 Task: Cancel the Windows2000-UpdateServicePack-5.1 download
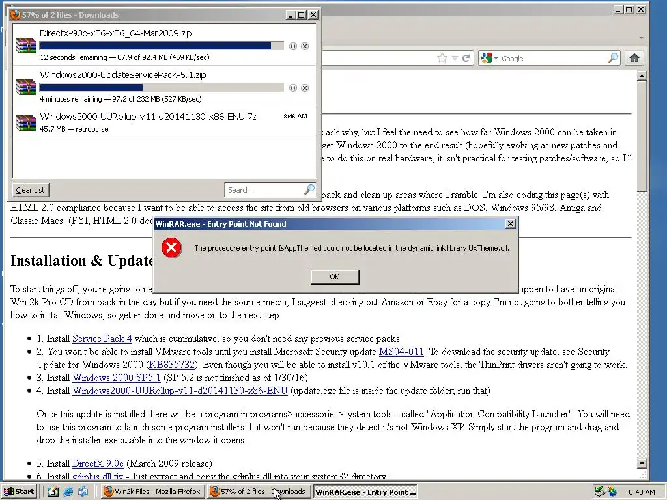coord(305,88)
